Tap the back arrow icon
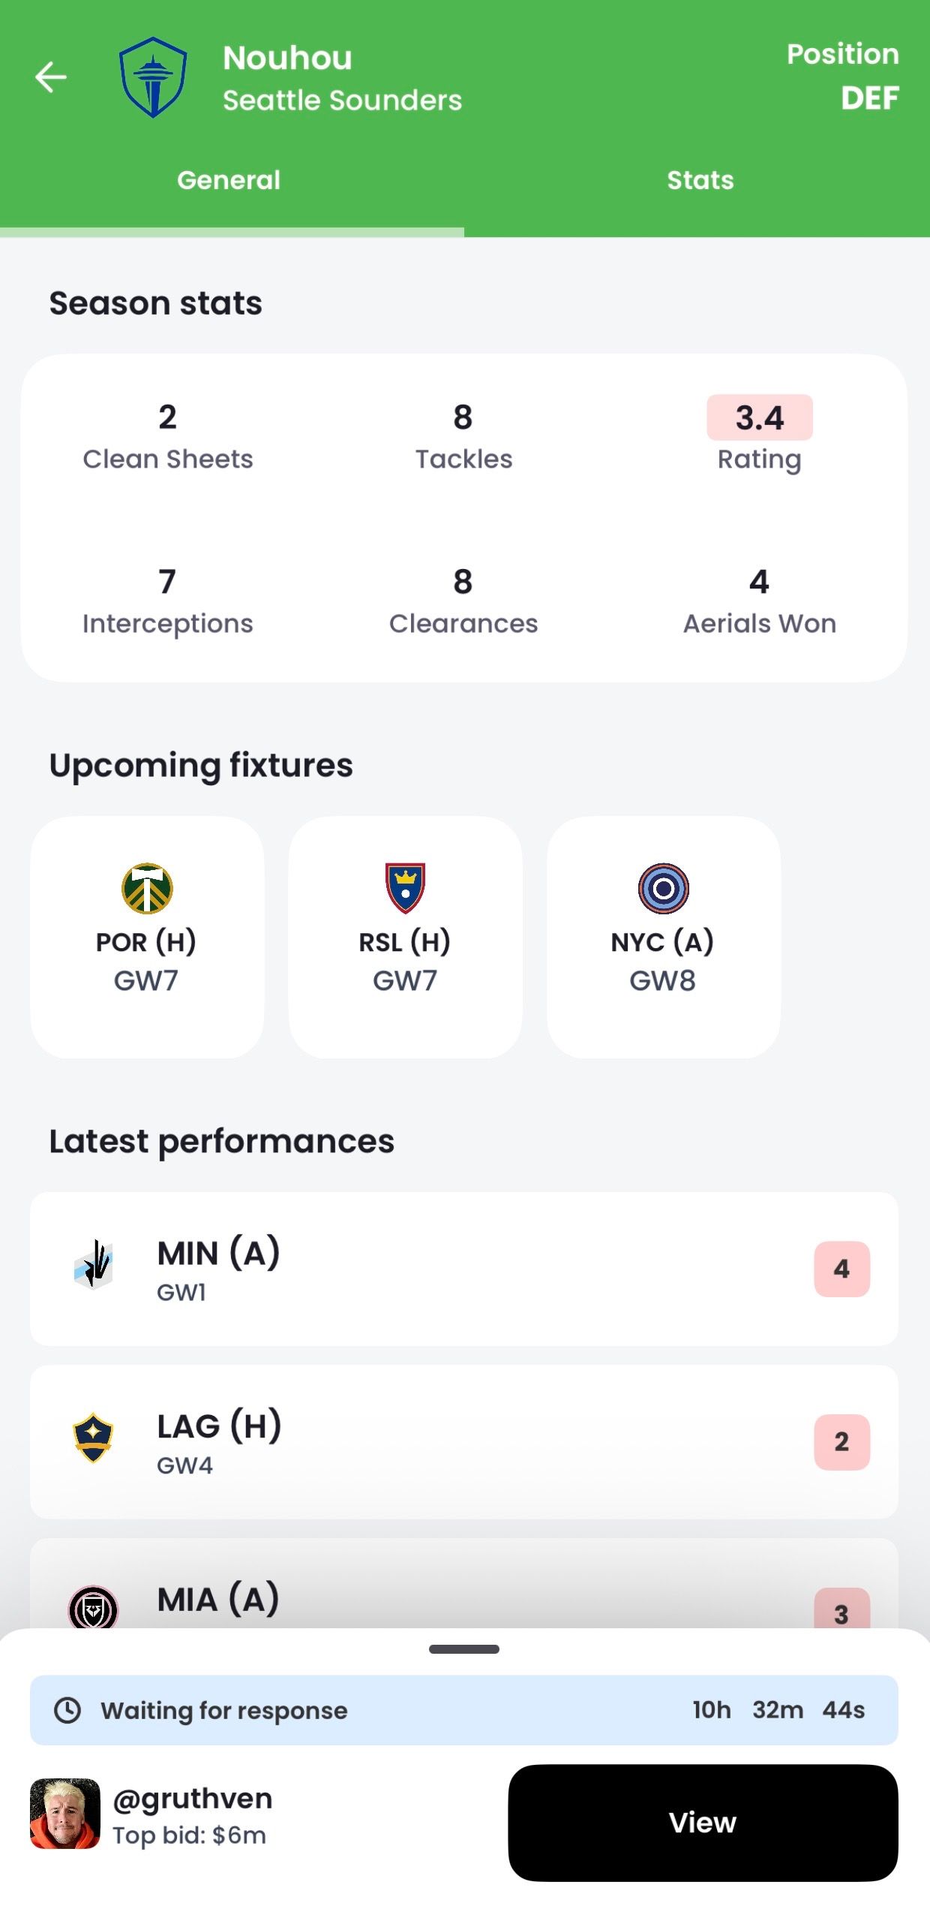 pyautogui.click(x=51, y=77)
